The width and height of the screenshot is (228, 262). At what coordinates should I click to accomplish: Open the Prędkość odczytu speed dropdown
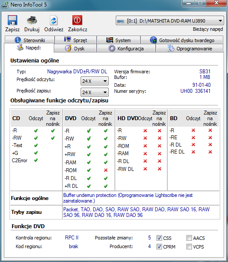pos(94,81)
